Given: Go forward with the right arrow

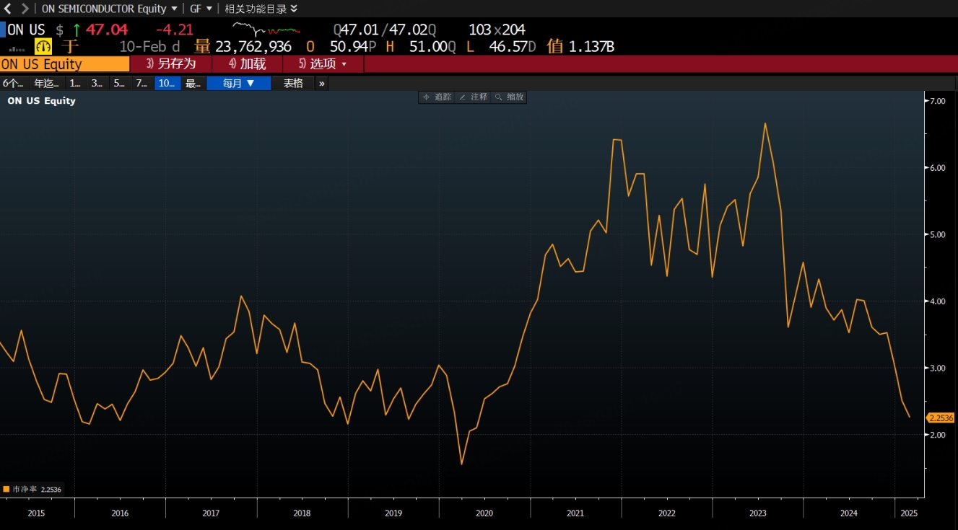Looking at the screenshot, I should click(x=25, y=9).
